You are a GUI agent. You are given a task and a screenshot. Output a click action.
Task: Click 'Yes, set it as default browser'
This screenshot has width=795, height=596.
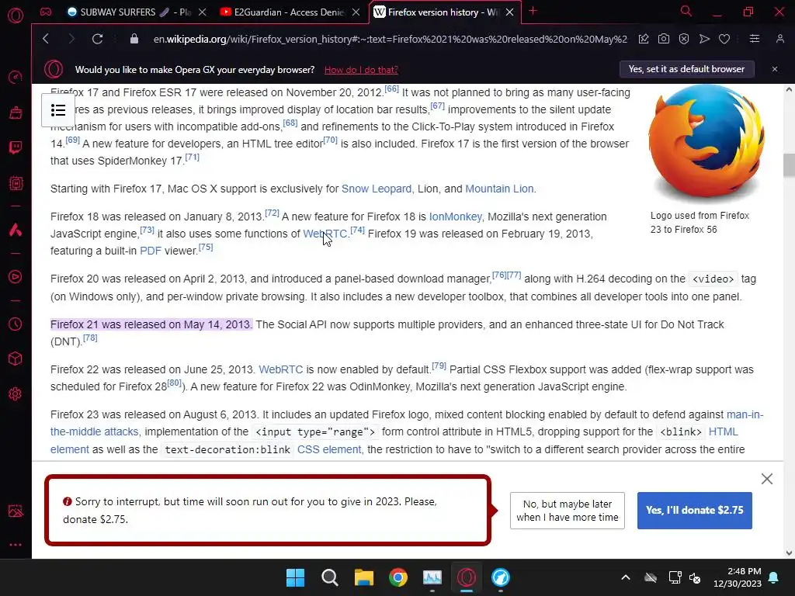click(x=686, y=69)
